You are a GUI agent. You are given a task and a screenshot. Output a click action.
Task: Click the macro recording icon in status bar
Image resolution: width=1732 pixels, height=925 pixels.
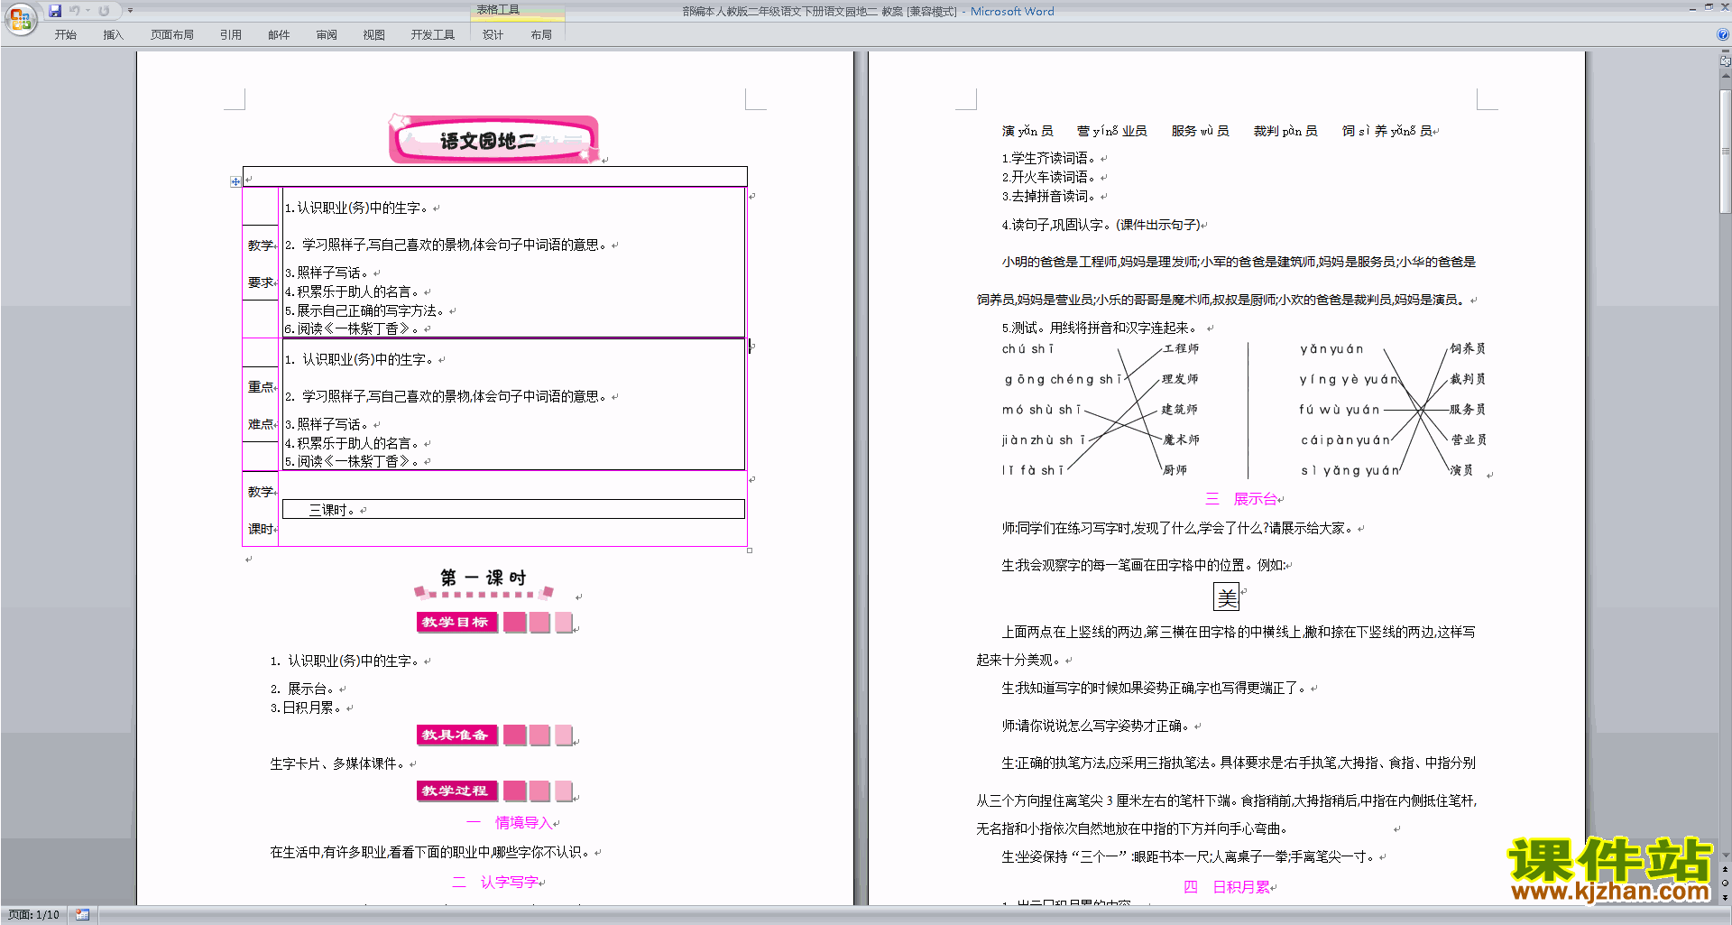click(82, 915)
